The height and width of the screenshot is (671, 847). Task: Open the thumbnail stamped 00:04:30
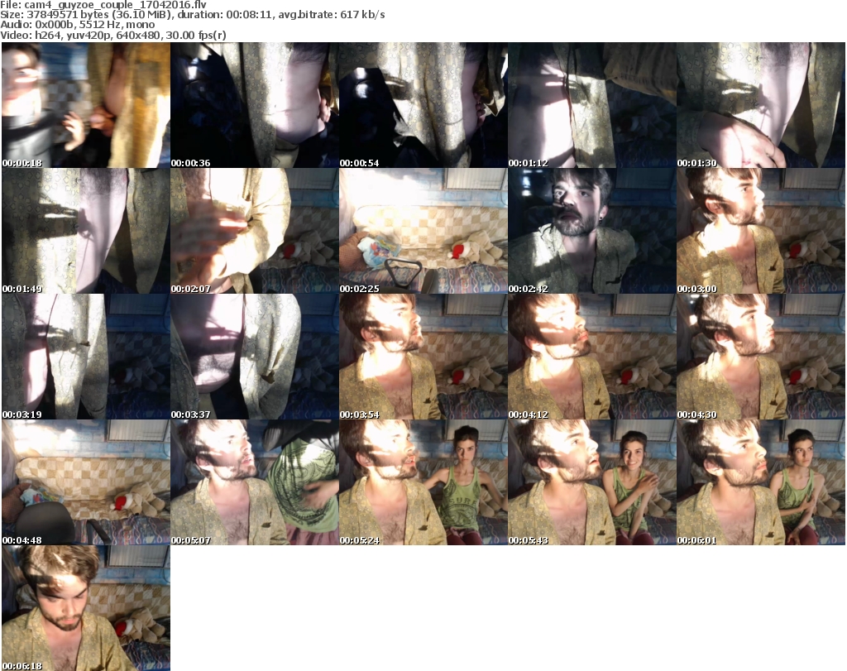point(761,357)
